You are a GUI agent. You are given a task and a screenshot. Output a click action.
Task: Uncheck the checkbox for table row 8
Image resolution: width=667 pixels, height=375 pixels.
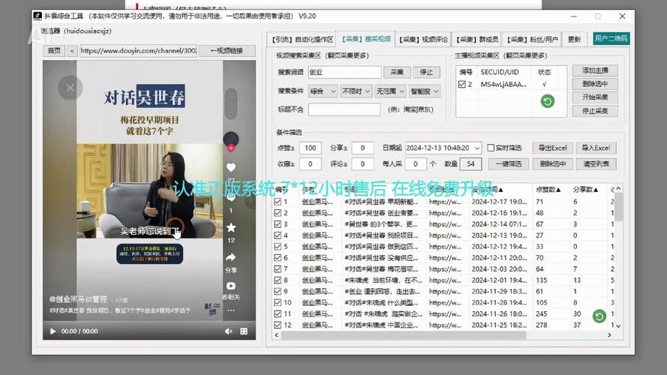click(x=278, y=280)
